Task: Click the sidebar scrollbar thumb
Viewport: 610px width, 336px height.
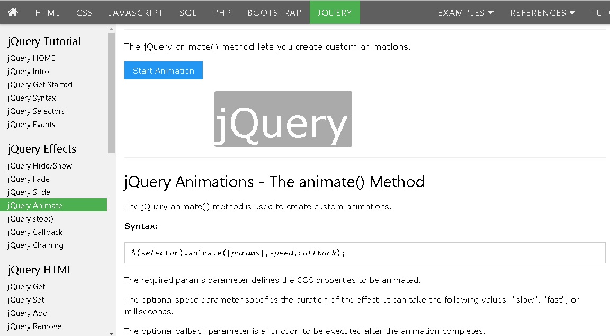Action: click(112, 93)
